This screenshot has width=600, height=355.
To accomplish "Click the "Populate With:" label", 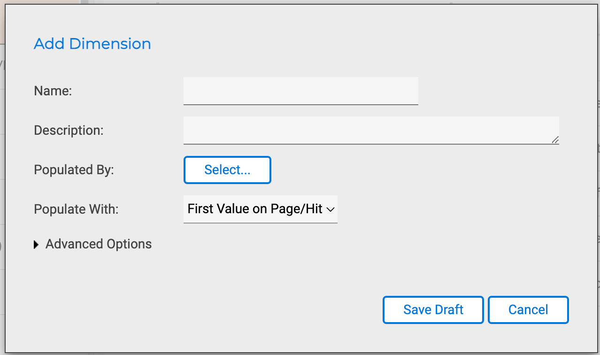I will pos(76,209).
